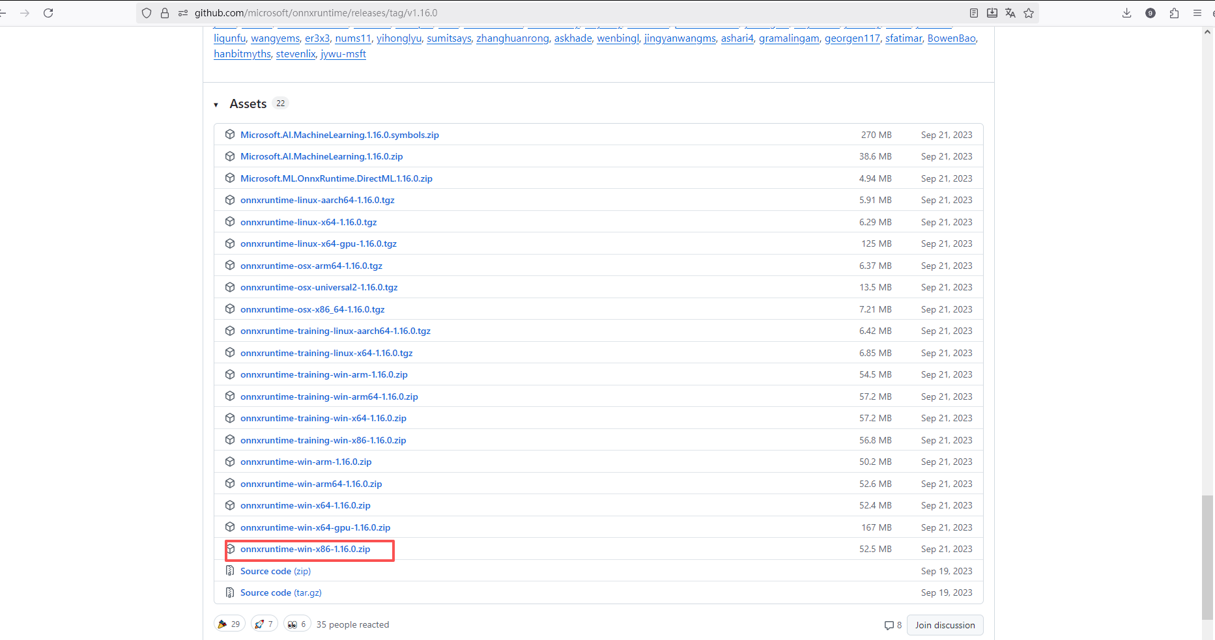This screenshot has width=1215, height=640.
Task: Download onnxruntime-osx-x86_64-1.16.0.tgz
Action: coord(313,309)
